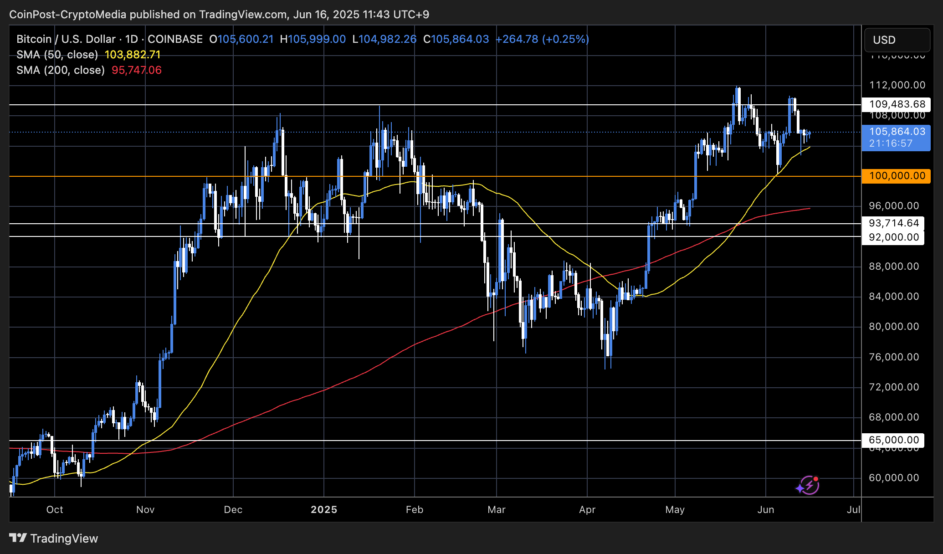The height and width of the screenshot is (554, 943).
Task: Click the 88,000.00 price axis tick
Action: (x=894, y=267)
